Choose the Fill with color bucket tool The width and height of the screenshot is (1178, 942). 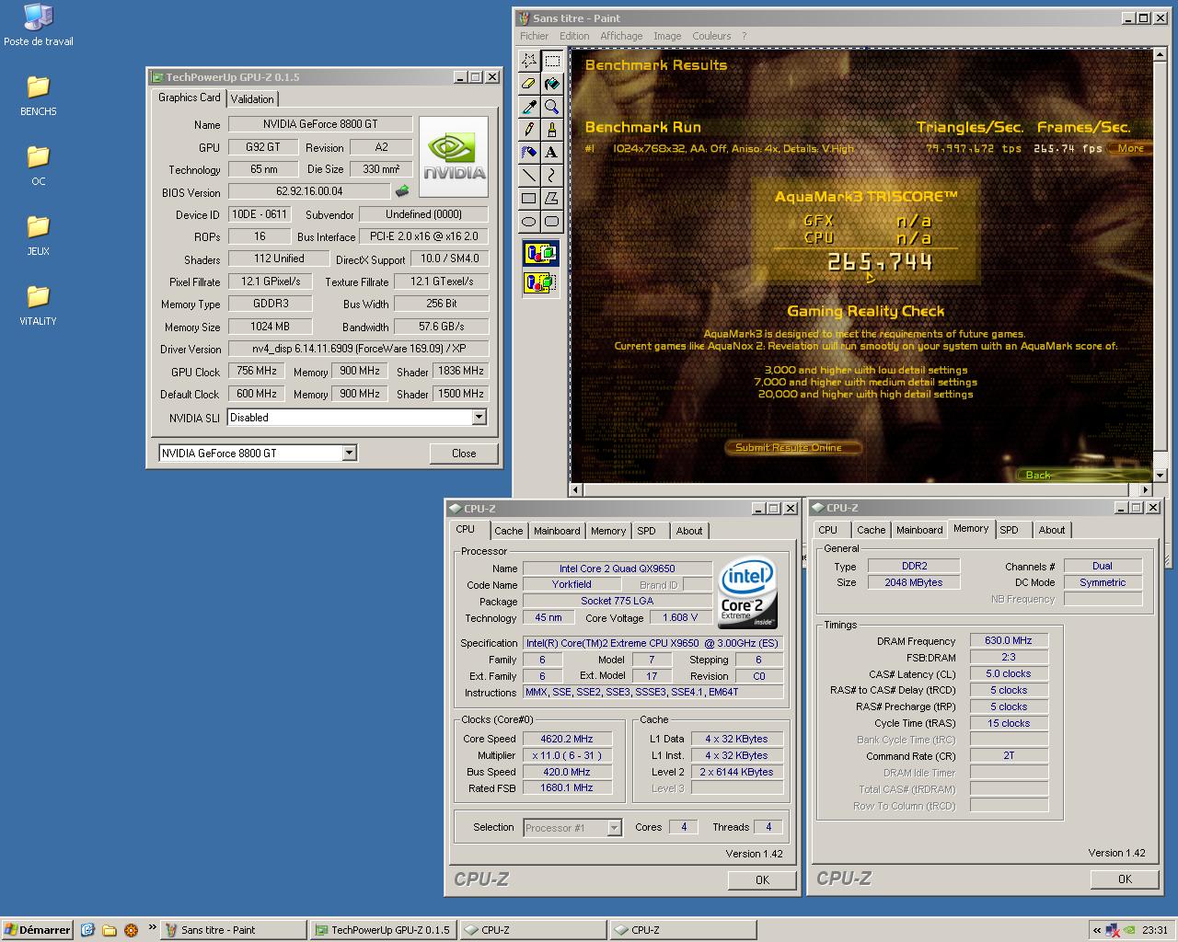(552, 84)
